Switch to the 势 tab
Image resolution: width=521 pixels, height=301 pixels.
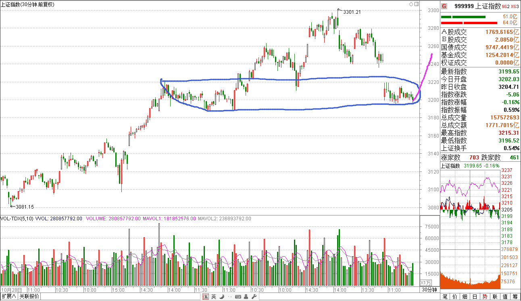(x=485, y=297)
